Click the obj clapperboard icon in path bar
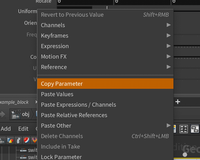Image resolution: width=200 pixels, height=160 pixels. click(16, 114)
